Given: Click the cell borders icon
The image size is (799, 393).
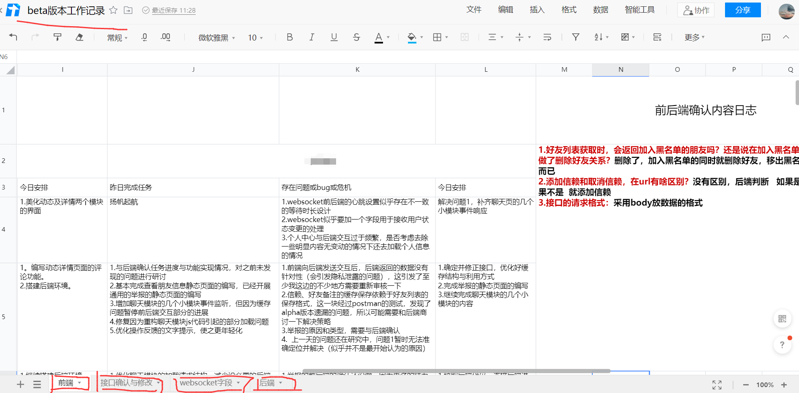Looking at the screenshot, I should point(437,37).
